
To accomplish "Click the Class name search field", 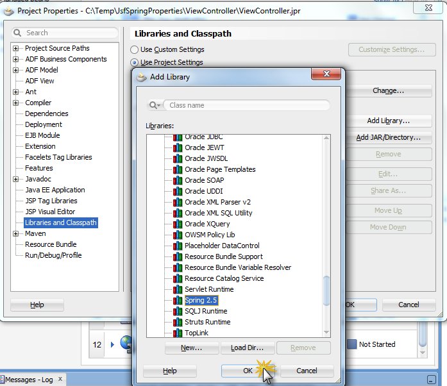I will (x=247, y=105).
